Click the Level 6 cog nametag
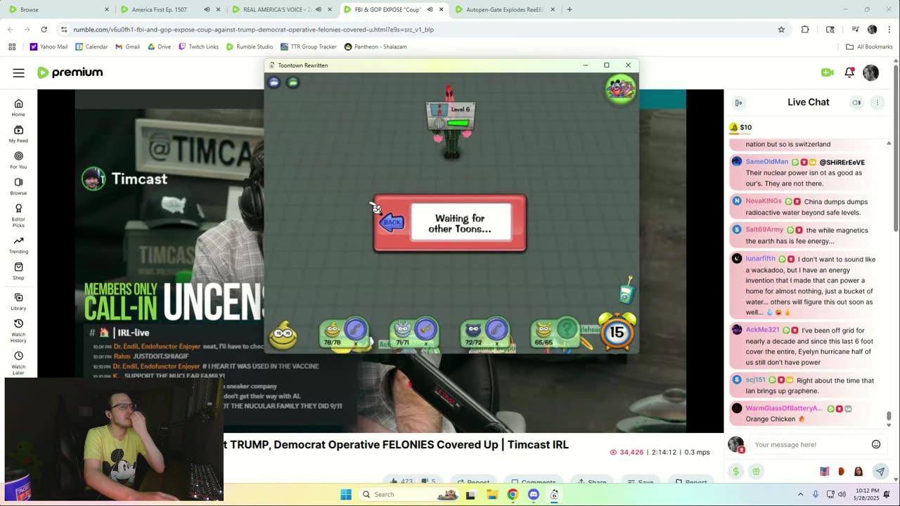 [451, 116]
